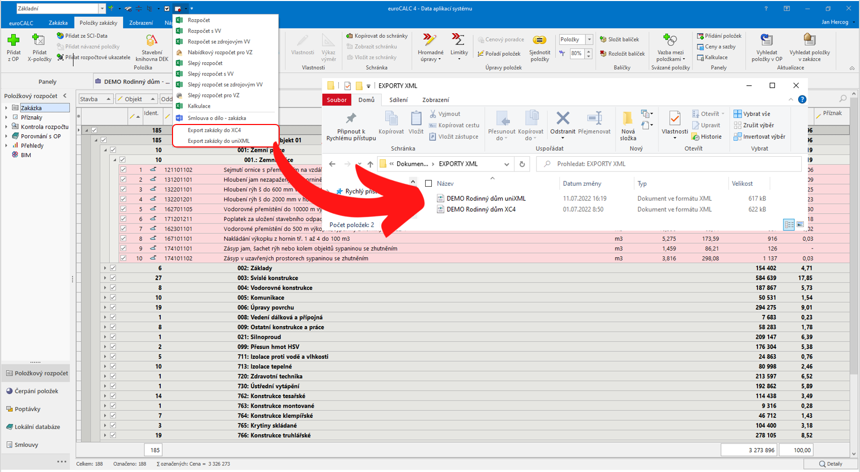Click Přidat rozpočtové ukazatele
This screenshot has height=472, width=860.
tap(93, 57)
